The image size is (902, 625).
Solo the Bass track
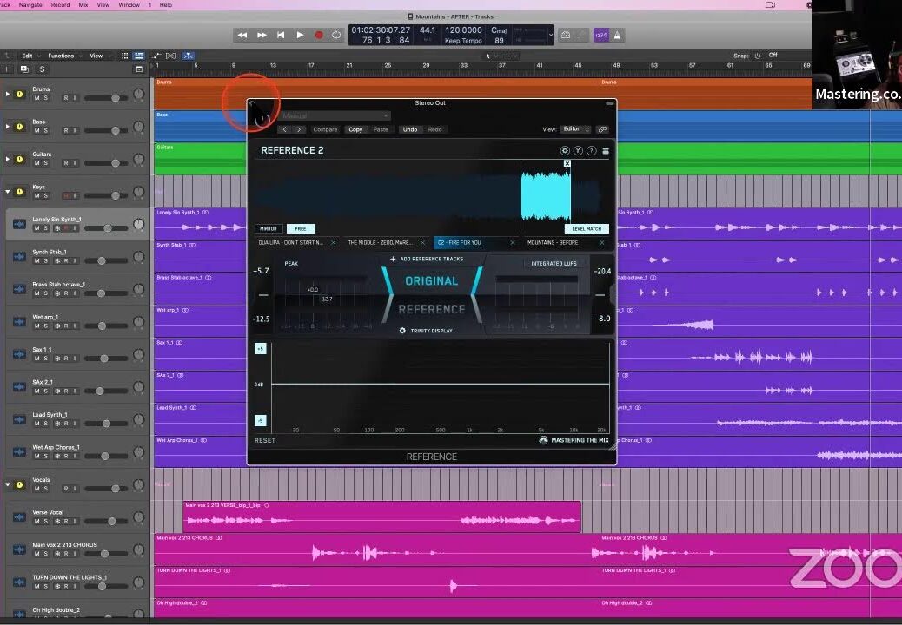[46, 131]
